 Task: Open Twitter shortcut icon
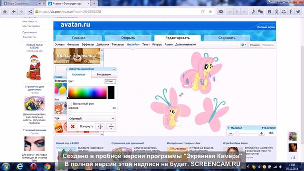[298, 12]
